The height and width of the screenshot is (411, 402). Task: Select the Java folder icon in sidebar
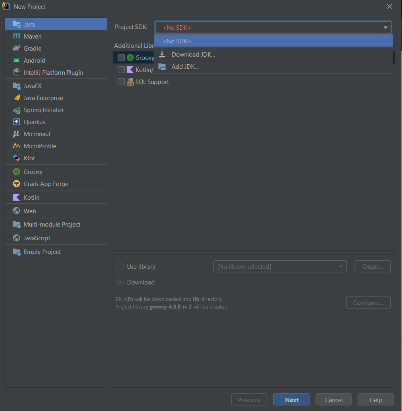click(x=16, y=24)
